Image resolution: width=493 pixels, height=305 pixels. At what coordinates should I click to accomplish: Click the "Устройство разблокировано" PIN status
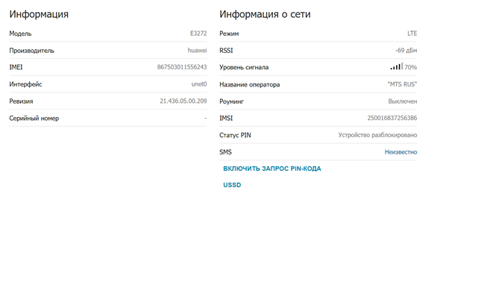377,135
